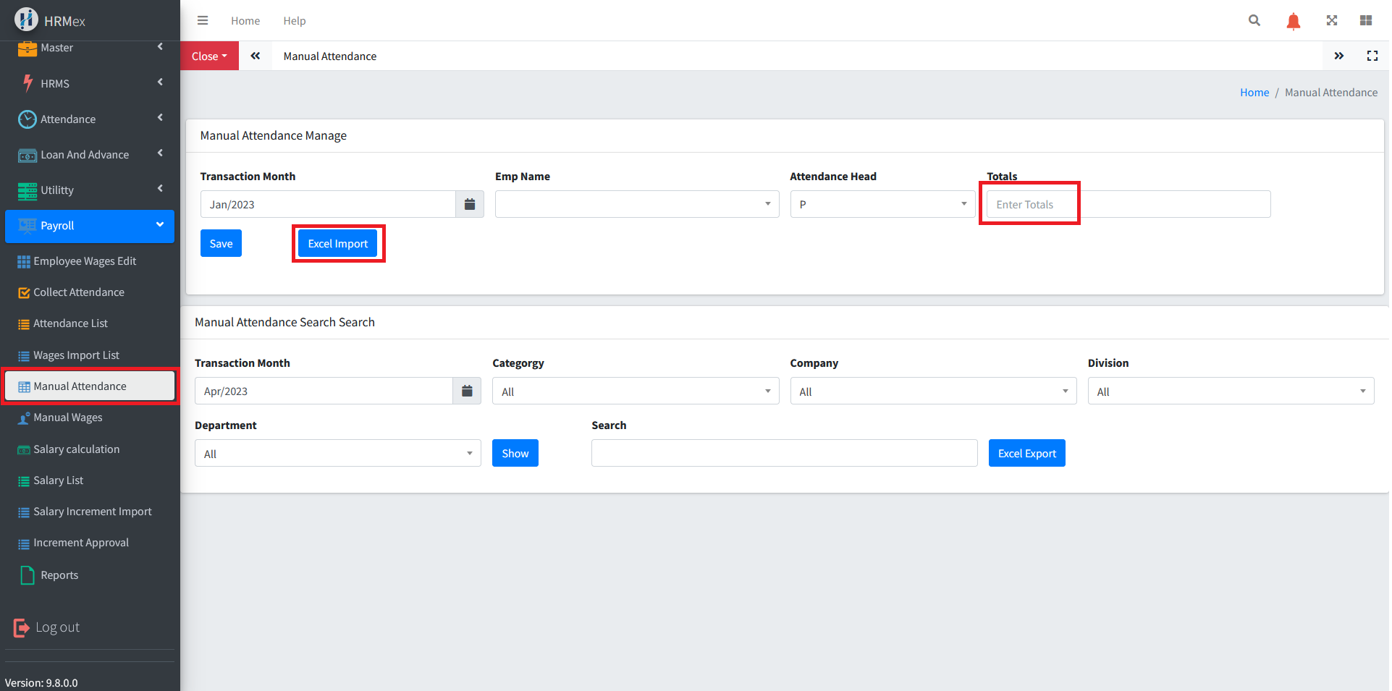This screenshot has width=1392, height=691.
Task: Open the red Close tab dropdown
Action: 209,56
